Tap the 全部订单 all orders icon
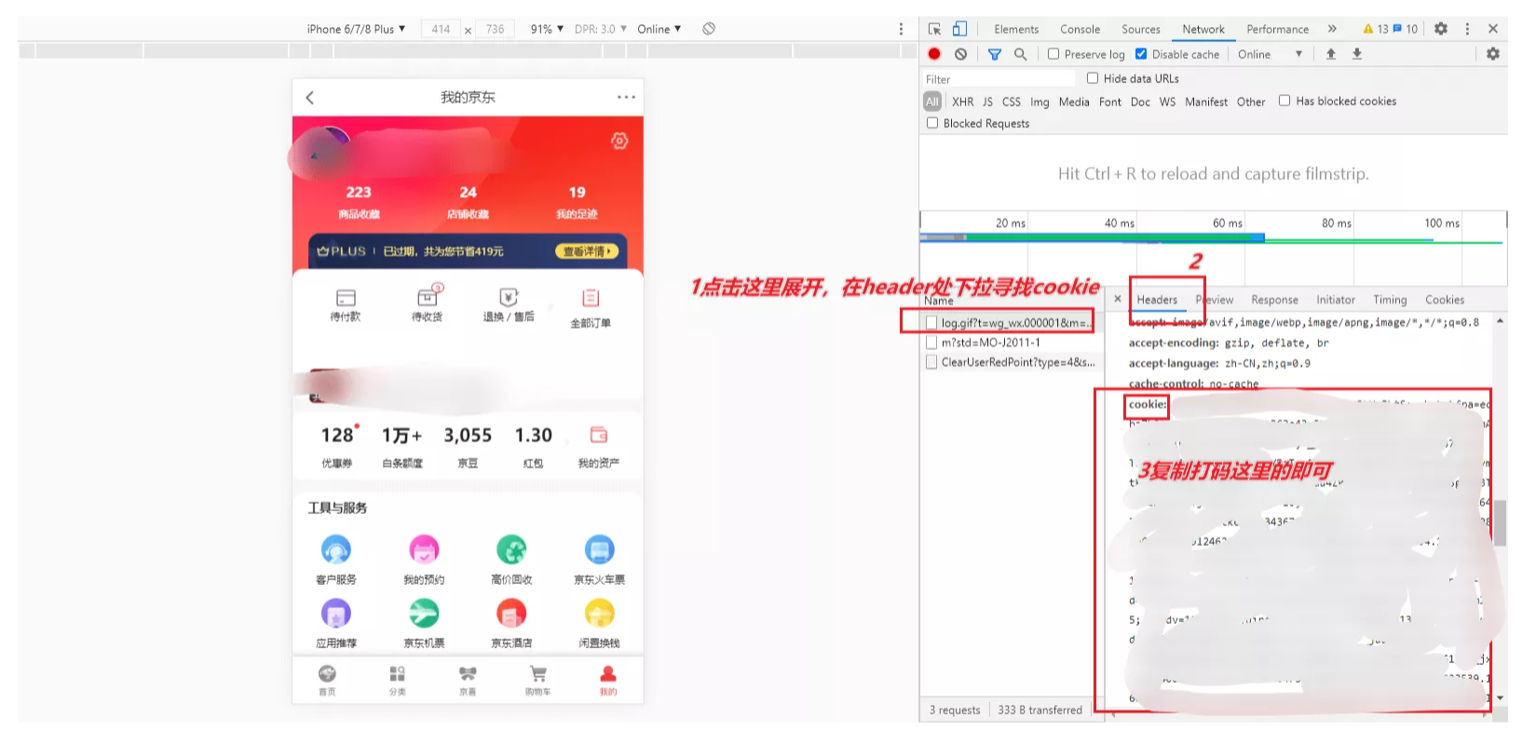Image resolution: width=1536 pixels, height=745 pixels. 591,298
